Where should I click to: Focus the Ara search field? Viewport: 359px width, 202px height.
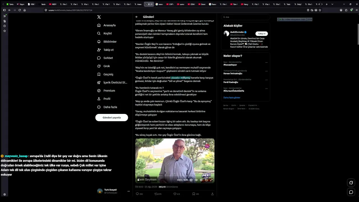coord(245,17)
